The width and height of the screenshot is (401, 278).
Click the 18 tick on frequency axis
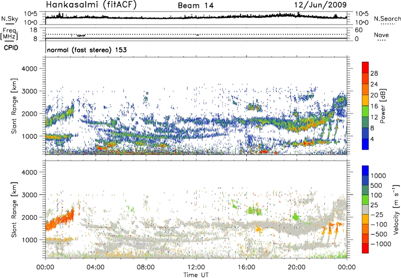[34, 30]
